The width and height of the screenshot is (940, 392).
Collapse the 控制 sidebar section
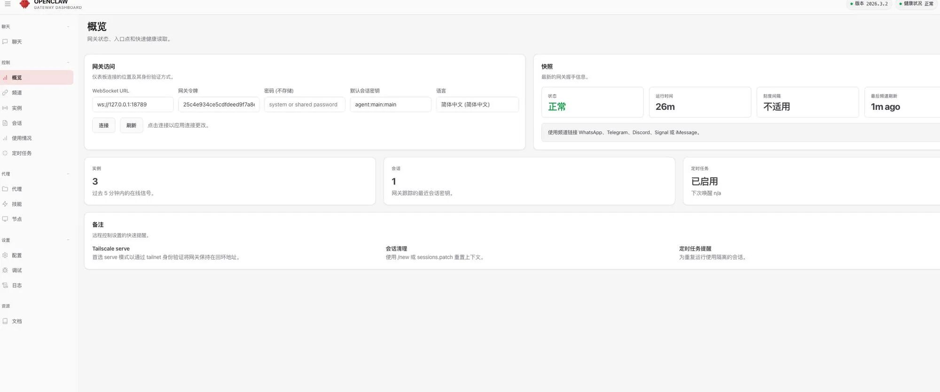pyautogui.click(x=68, y=62)
